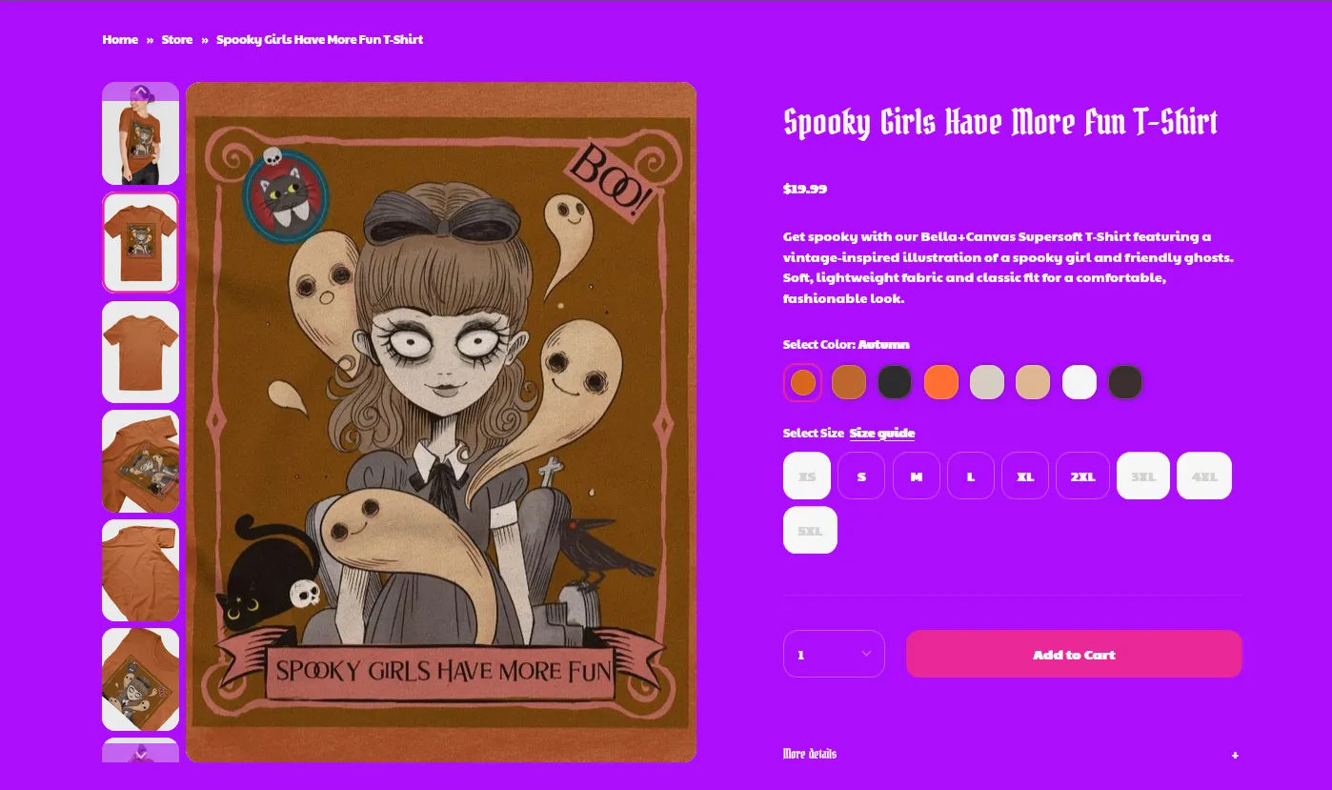This screenshot has width=1332, height=790.
Task: Click the main product artwork image
Action: 441,422
